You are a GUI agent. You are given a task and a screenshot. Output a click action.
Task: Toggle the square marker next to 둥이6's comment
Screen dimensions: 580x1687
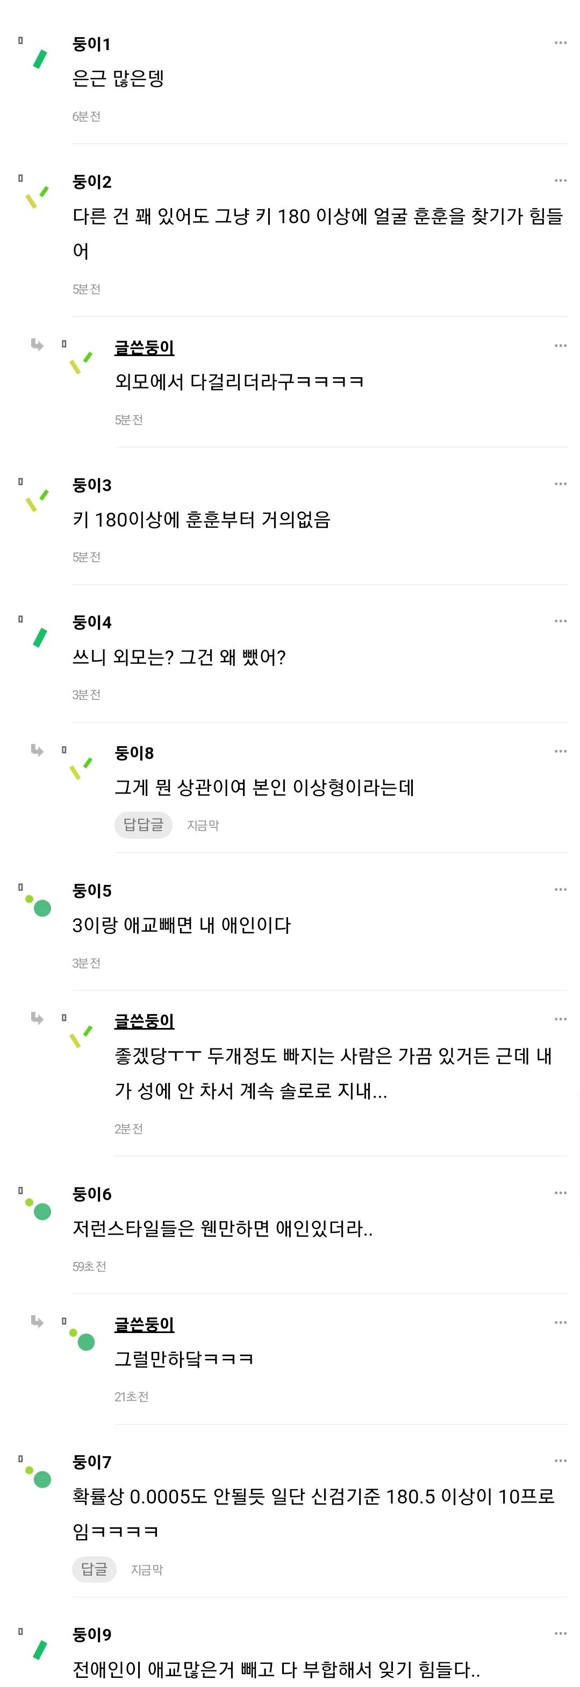click(20, 1190)
